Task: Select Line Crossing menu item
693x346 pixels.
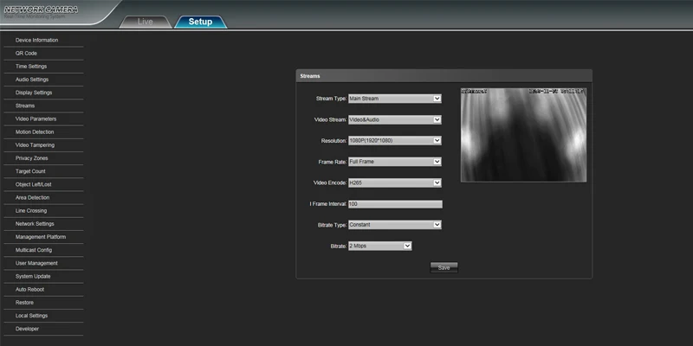Action: coord(31,210)
